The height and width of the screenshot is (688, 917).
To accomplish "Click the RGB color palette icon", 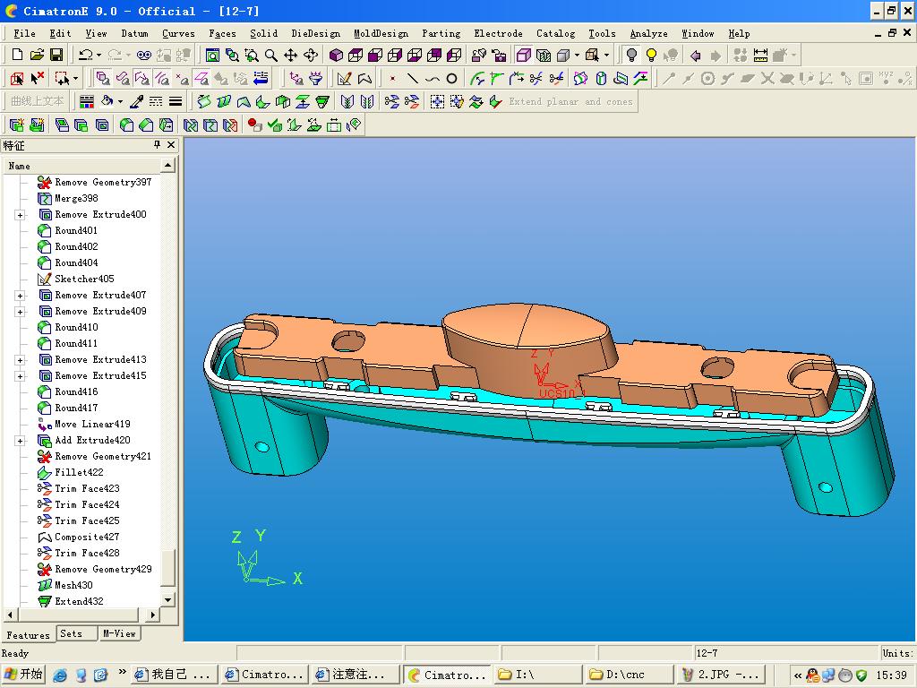I will click(x=86, y=102).
